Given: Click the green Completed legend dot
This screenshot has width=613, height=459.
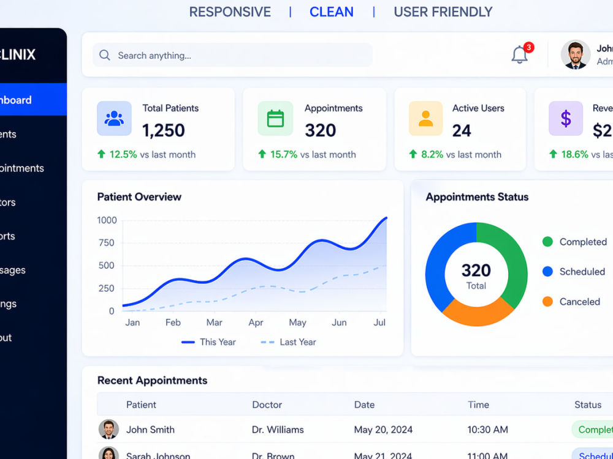Looking at the screenshot, I should 547,242.
